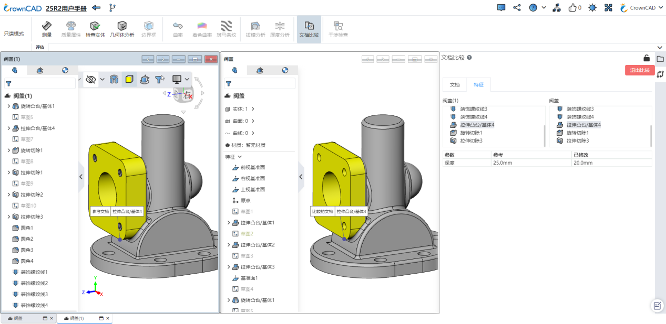Open the 厚度分析 thickness analysis tool
This screenshot has width=666, height=324.
point(280,29)
